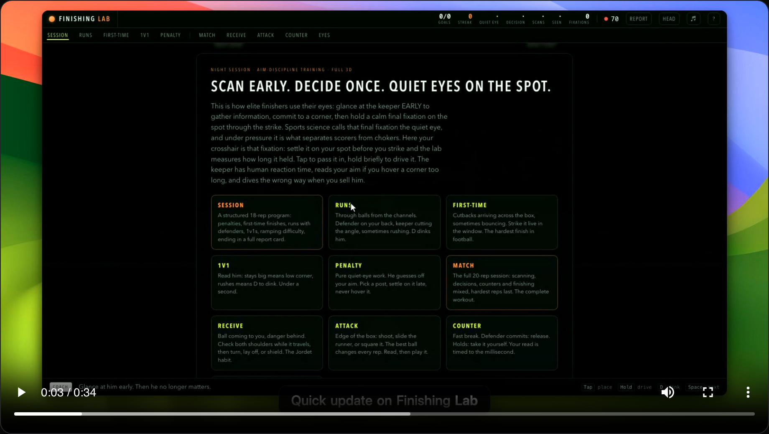Select the PENALTY quiet-eye work card
Viewport: 769px width, 434px height.
coord(384,282)
